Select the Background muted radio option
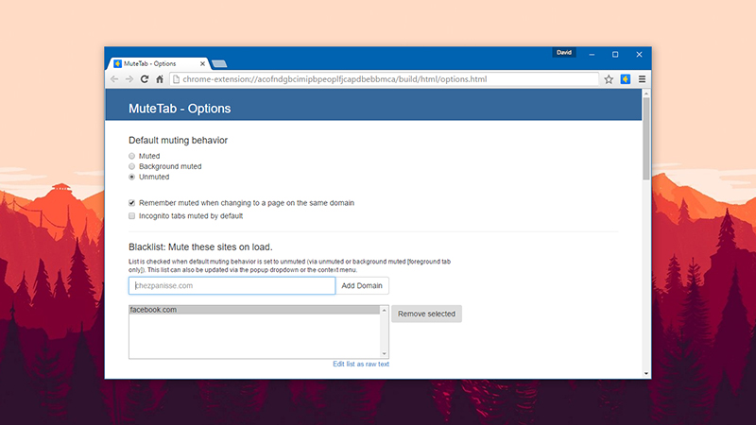 (x=131, y=166)
